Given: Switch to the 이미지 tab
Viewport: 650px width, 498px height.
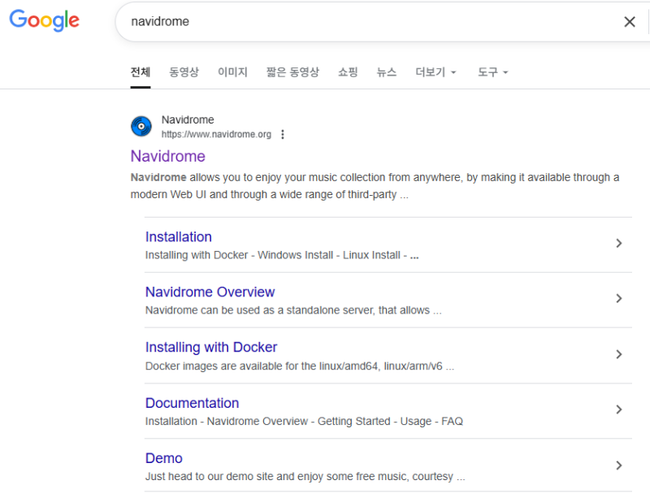Looking at the screenshot, I should click(232, 72).
